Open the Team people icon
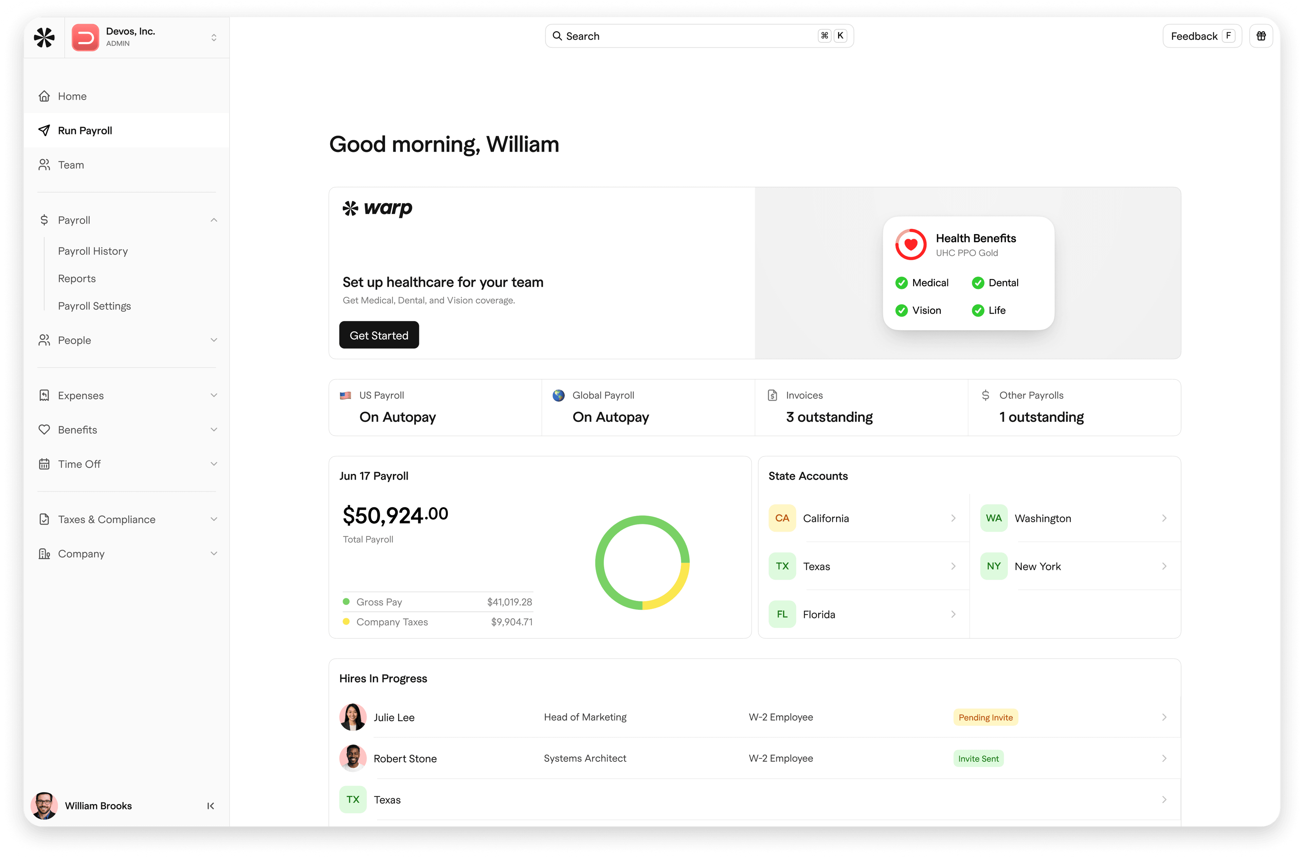The image size is (1304, 857). 44,164
